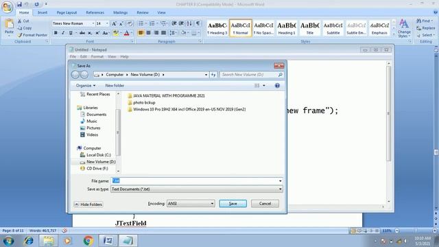Click the Office button in Word

pyautogui.click(x=7, y=7)
